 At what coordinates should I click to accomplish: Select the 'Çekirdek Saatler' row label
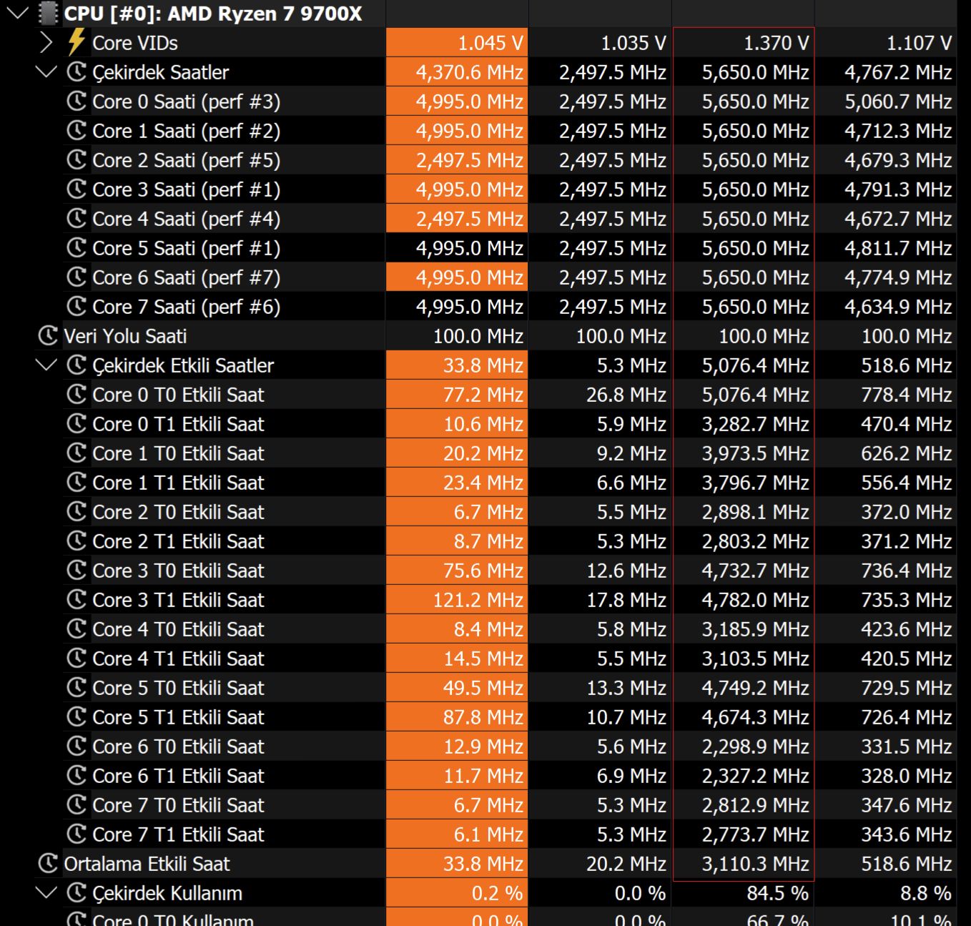tap(161, 72)
